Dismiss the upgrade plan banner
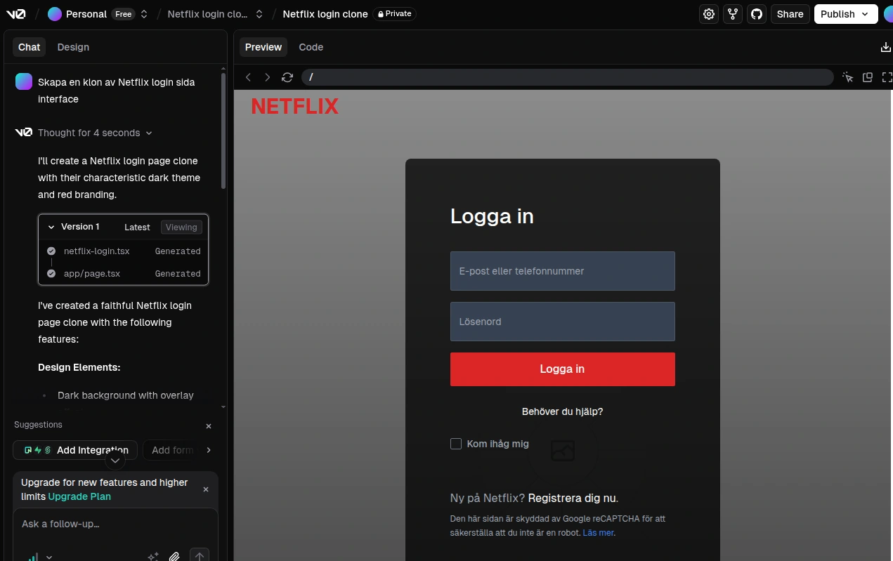The image size is (893, 561). click(206, 489)
